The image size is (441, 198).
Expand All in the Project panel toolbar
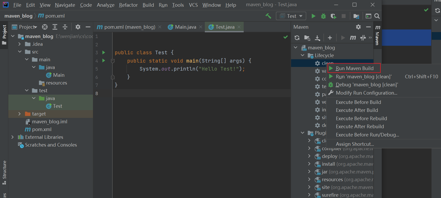(x=55, y=27)
